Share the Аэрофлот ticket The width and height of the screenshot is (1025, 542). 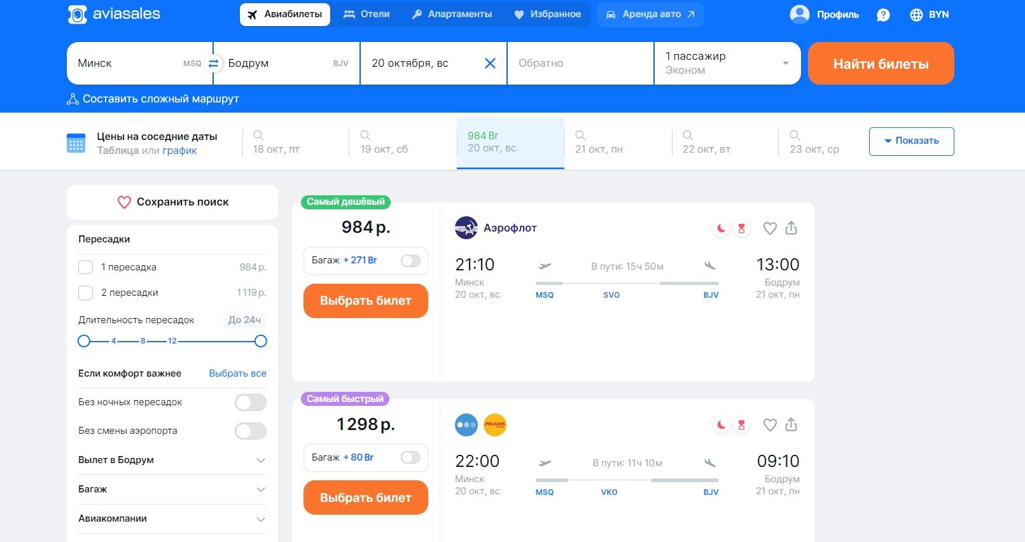click(x=791, y=228)
